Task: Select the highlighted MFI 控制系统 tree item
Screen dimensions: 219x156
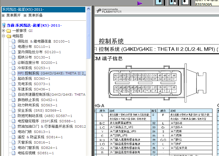Action: point(52,73)
